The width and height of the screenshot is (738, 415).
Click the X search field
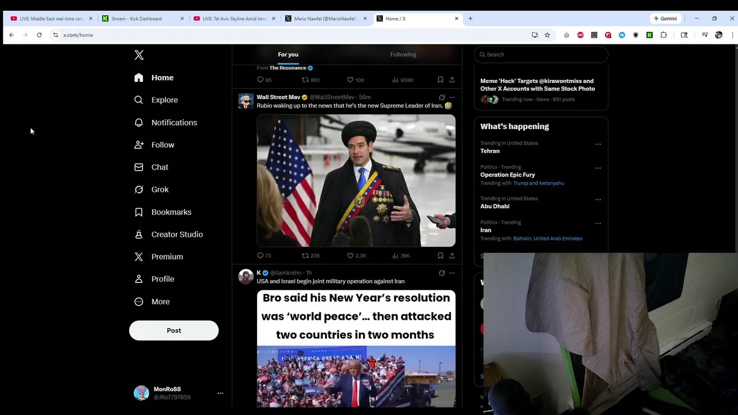[541, 54]
